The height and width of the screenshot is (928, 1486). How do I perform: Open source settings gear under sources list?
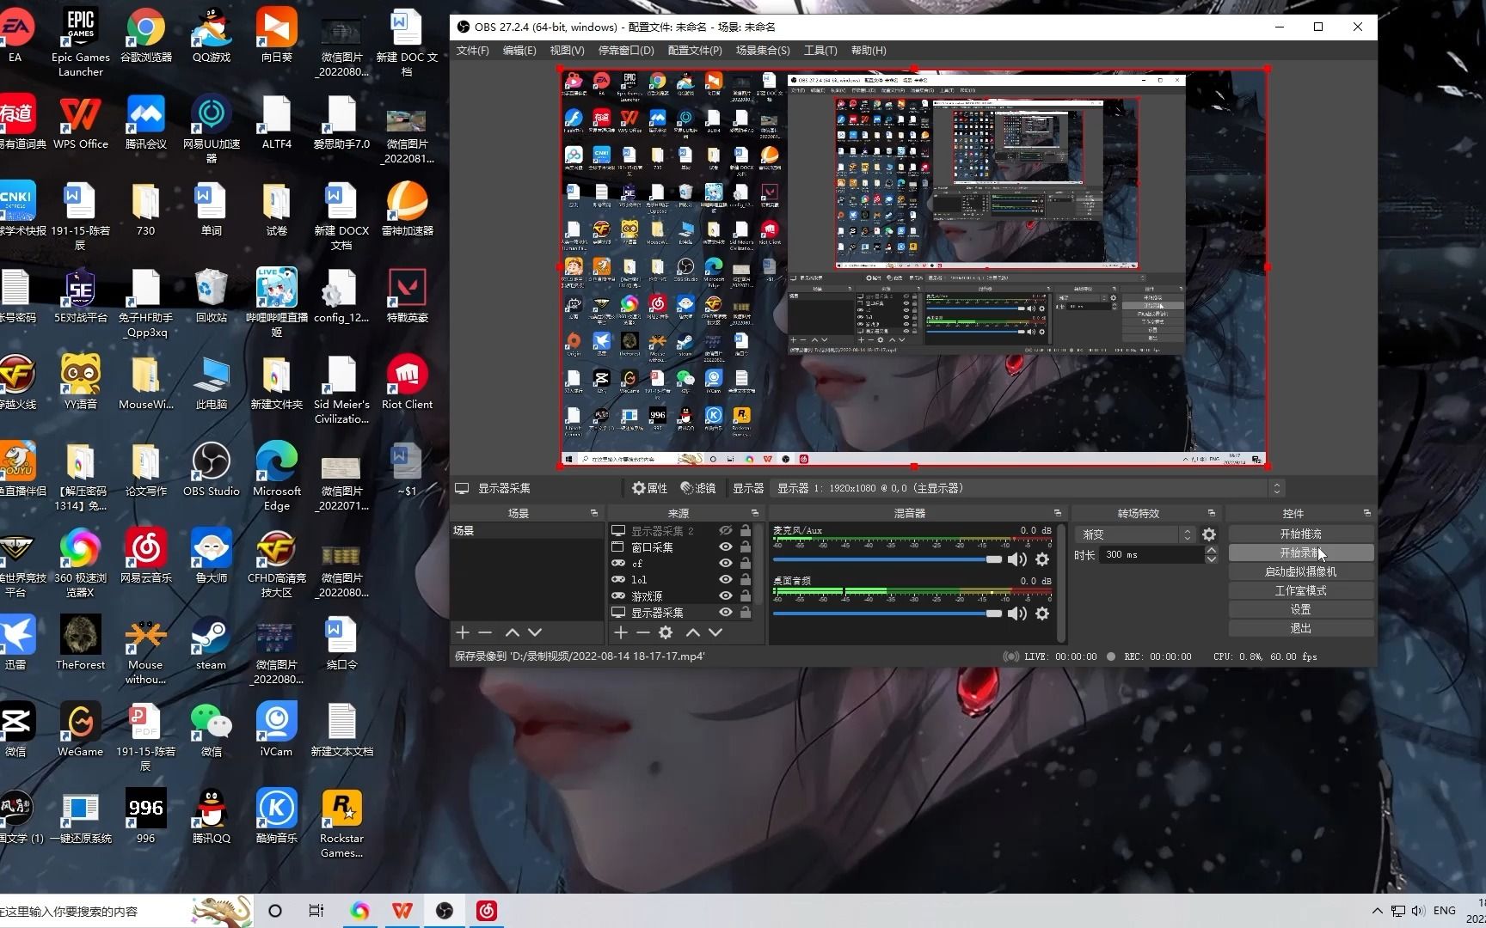(666, 632)
